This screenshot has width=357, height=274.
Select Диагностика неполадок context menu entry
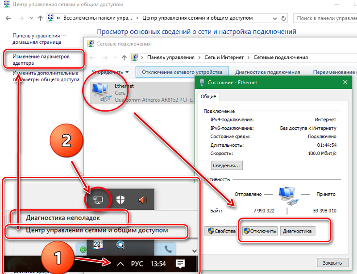63,218
